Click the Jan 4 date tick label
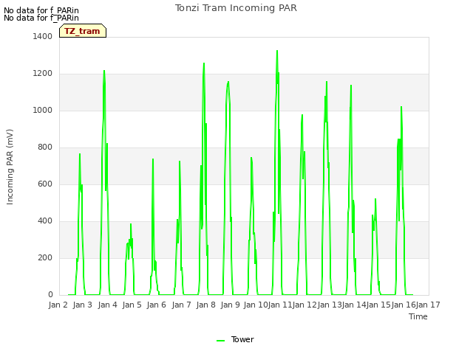The width and height of the screenshot is (473, 354). 107,305
